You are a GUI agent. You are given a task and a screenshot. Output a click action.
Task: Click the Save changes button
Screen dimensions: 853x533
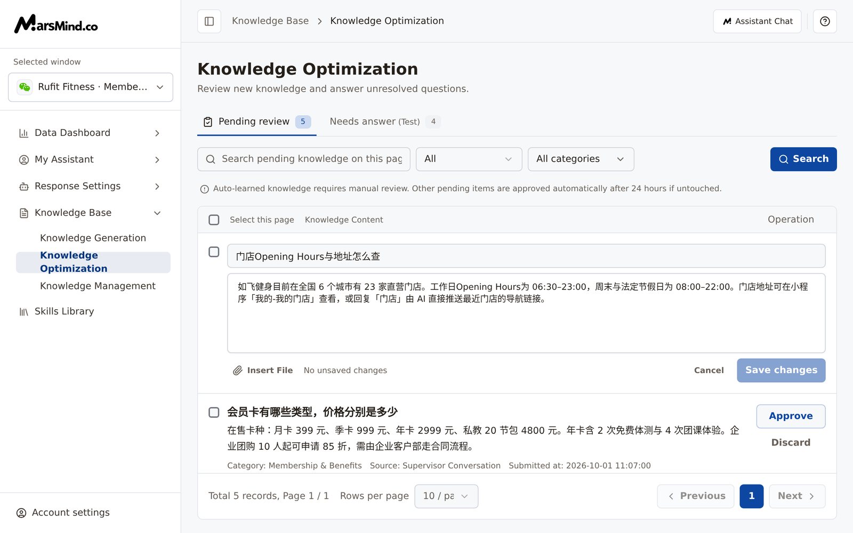click(781, 370)
